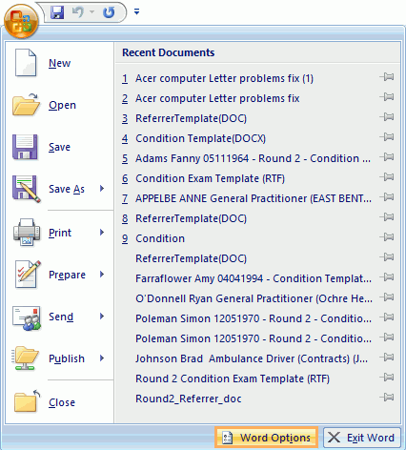
Task: Open the Word Options button
Action: pos(266,438)
